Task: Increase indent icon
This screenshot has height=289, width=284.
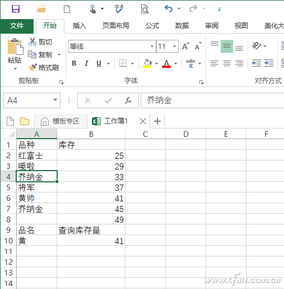Action: click(x=269, y=63)
